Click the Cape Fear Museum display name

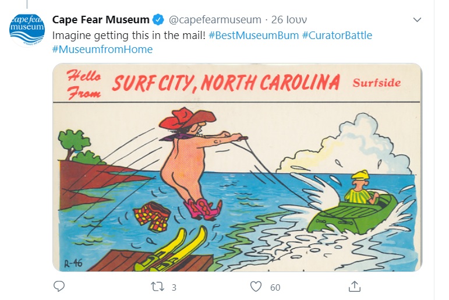pyautogui.click(x=101, y=20)
